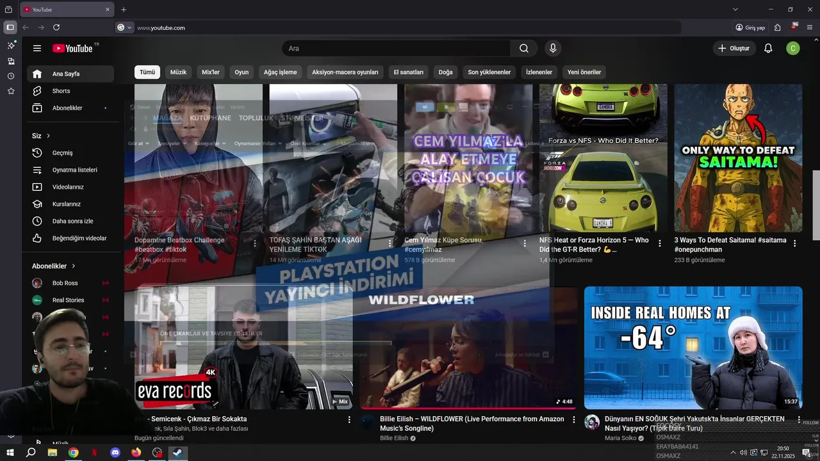This screenshot has width=820, height=461.
Task: Open the notifications bell
Action: coord(768,49)
